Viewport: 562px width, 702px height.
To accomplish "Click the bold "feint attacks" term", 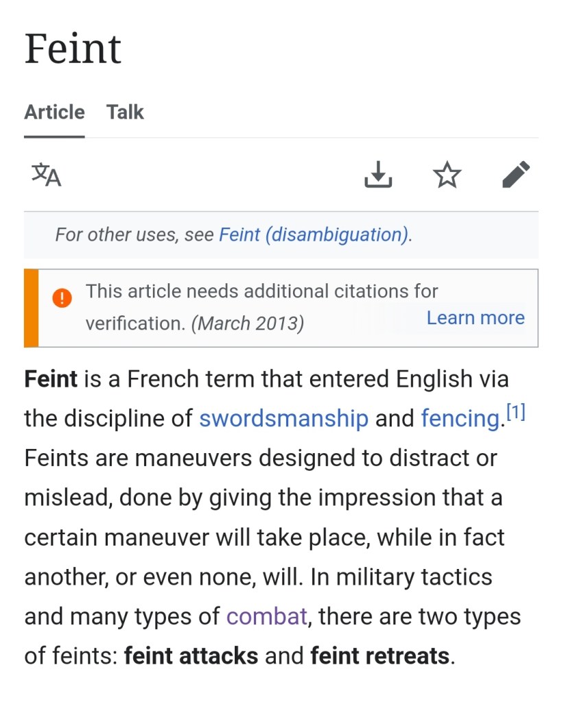I will (191, 656).
